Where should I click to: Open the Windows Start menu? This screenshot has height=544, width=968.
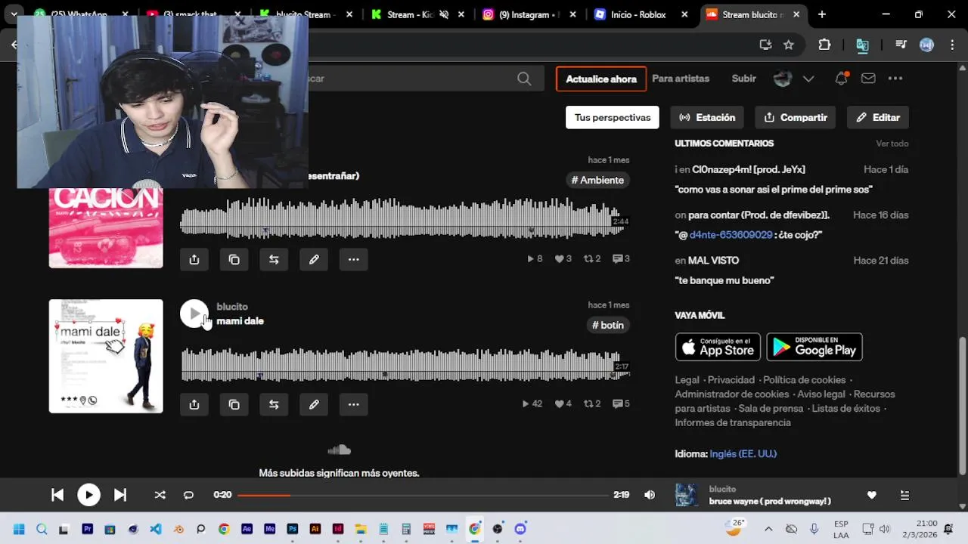click(x=19, y=529)
